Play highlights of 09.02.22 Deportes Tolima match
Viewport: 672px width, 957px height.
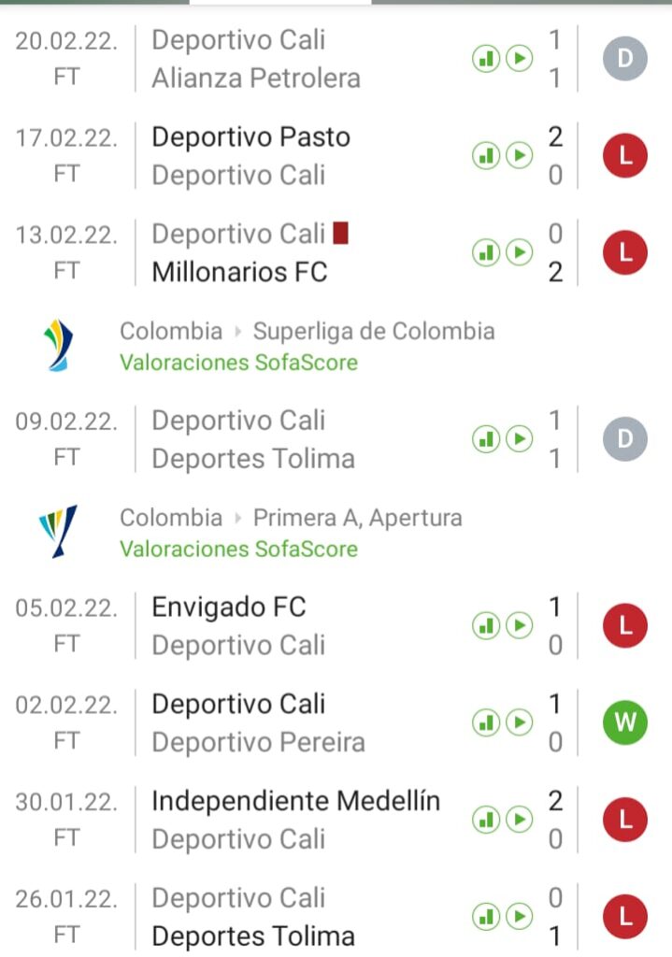tap(519, 439)
